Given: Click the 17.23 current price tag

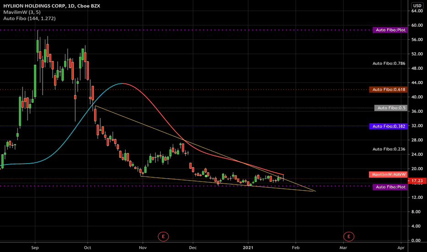Looking at the screenshot, I should click(x=417, y=181).
